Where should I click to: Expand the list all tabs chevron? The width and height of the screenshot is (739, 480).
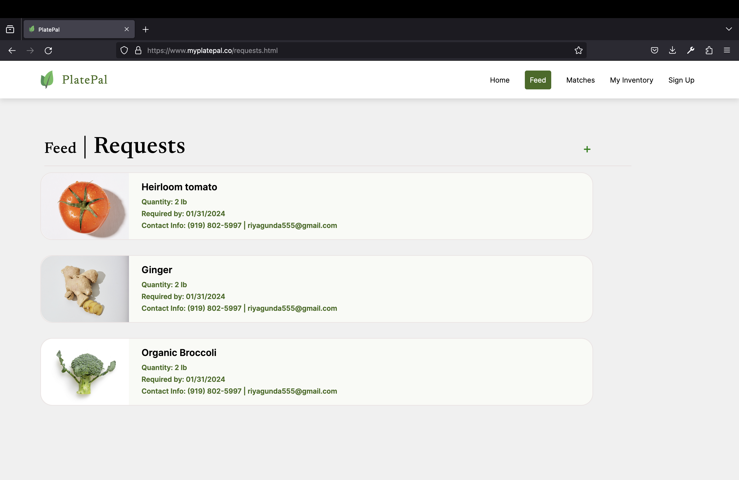pos(729,29)
